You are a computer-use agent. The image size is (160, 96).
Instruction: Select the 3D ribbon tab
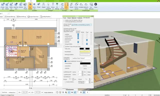(x=31, y=1)
